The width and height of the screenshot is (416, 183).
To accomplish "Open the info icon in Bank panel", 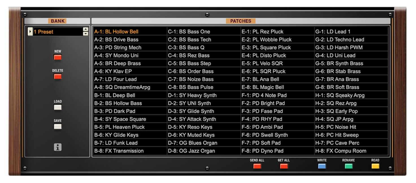I will click(x=58, y=147).
